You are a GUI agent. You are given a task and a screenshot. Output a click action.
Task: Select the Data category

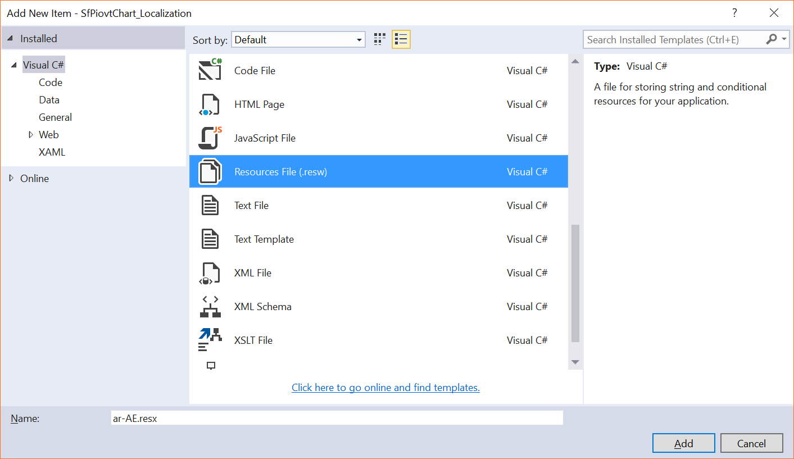[x=49, y=99]
